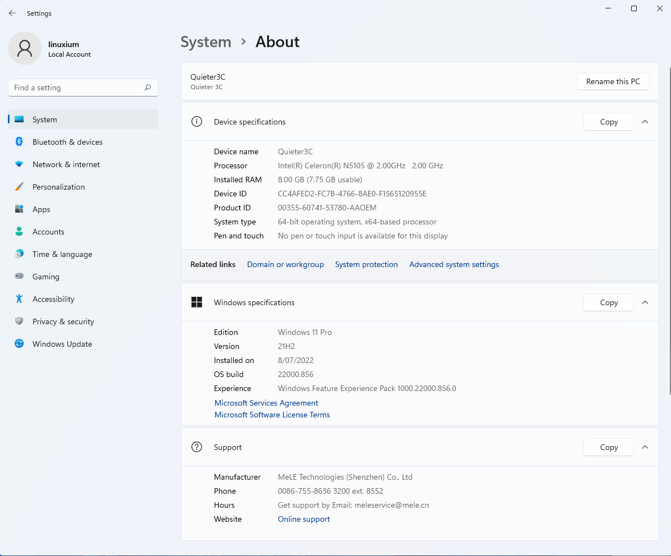Copy the Support information

pyautogui.click(x=609, y=447)
